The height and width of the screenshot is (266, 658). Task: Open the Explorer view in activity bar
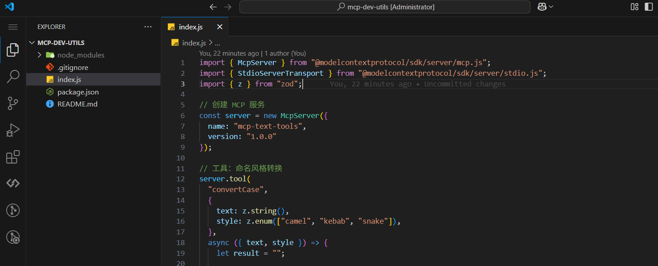13,49
